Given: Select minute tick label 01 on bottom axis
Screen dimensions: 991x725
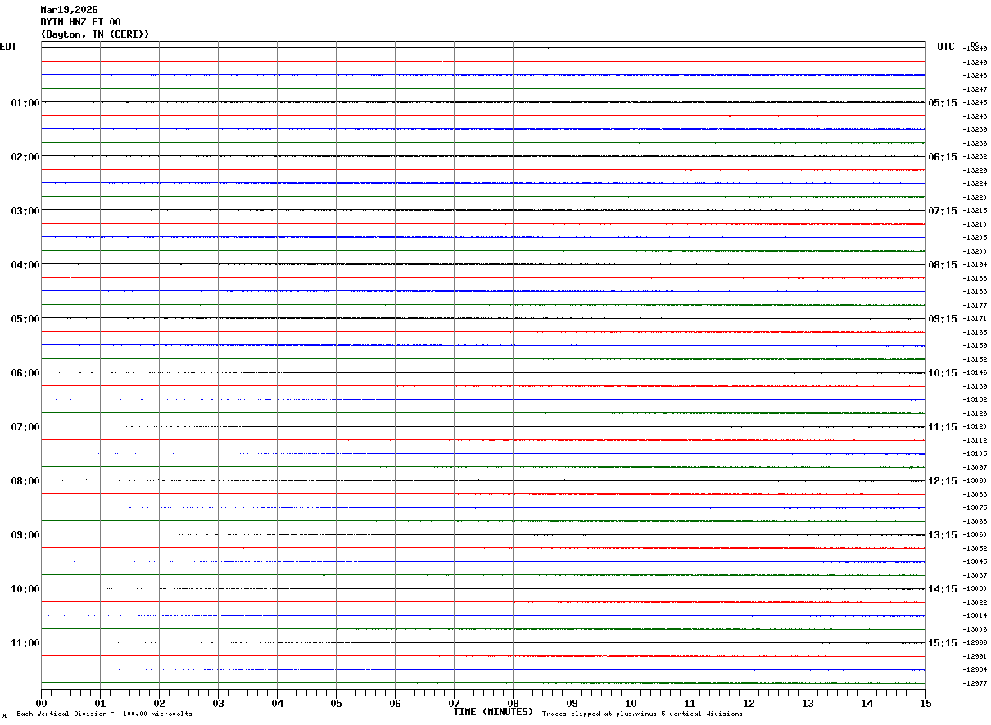Looking at the screenshot, I should [100, 703].
